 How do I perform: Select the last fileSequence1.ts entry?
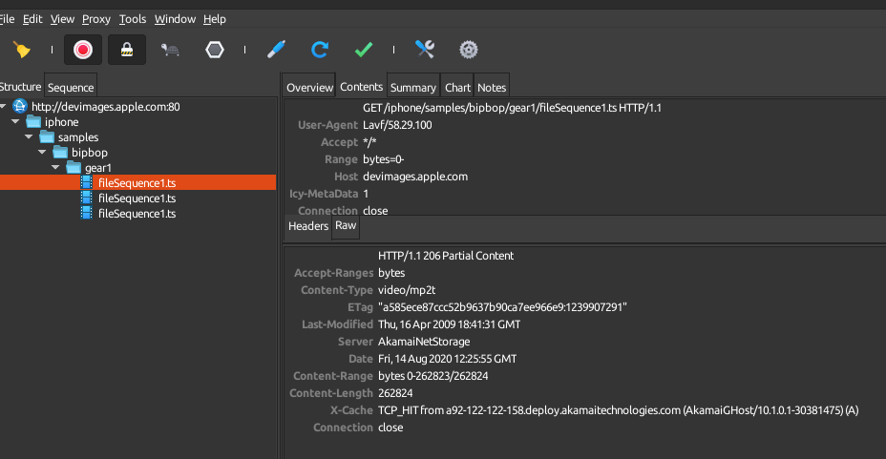coord(137,214)
